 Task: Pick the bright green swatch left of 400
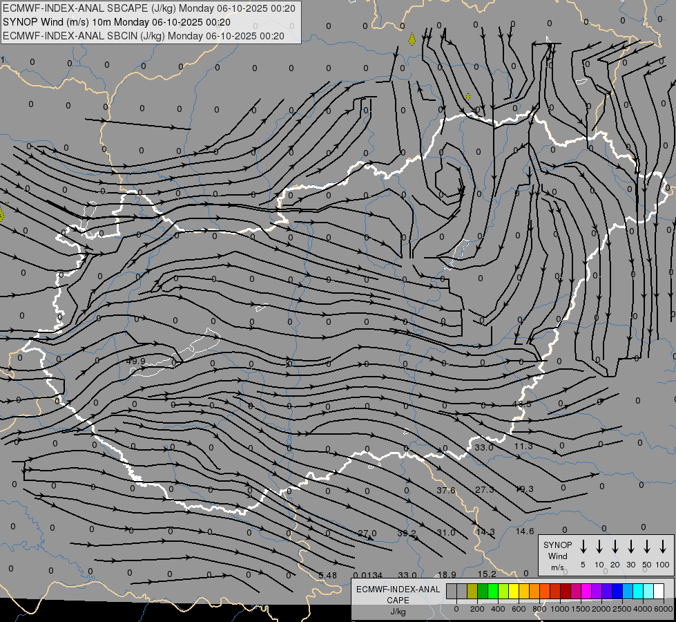coord(493,591)
